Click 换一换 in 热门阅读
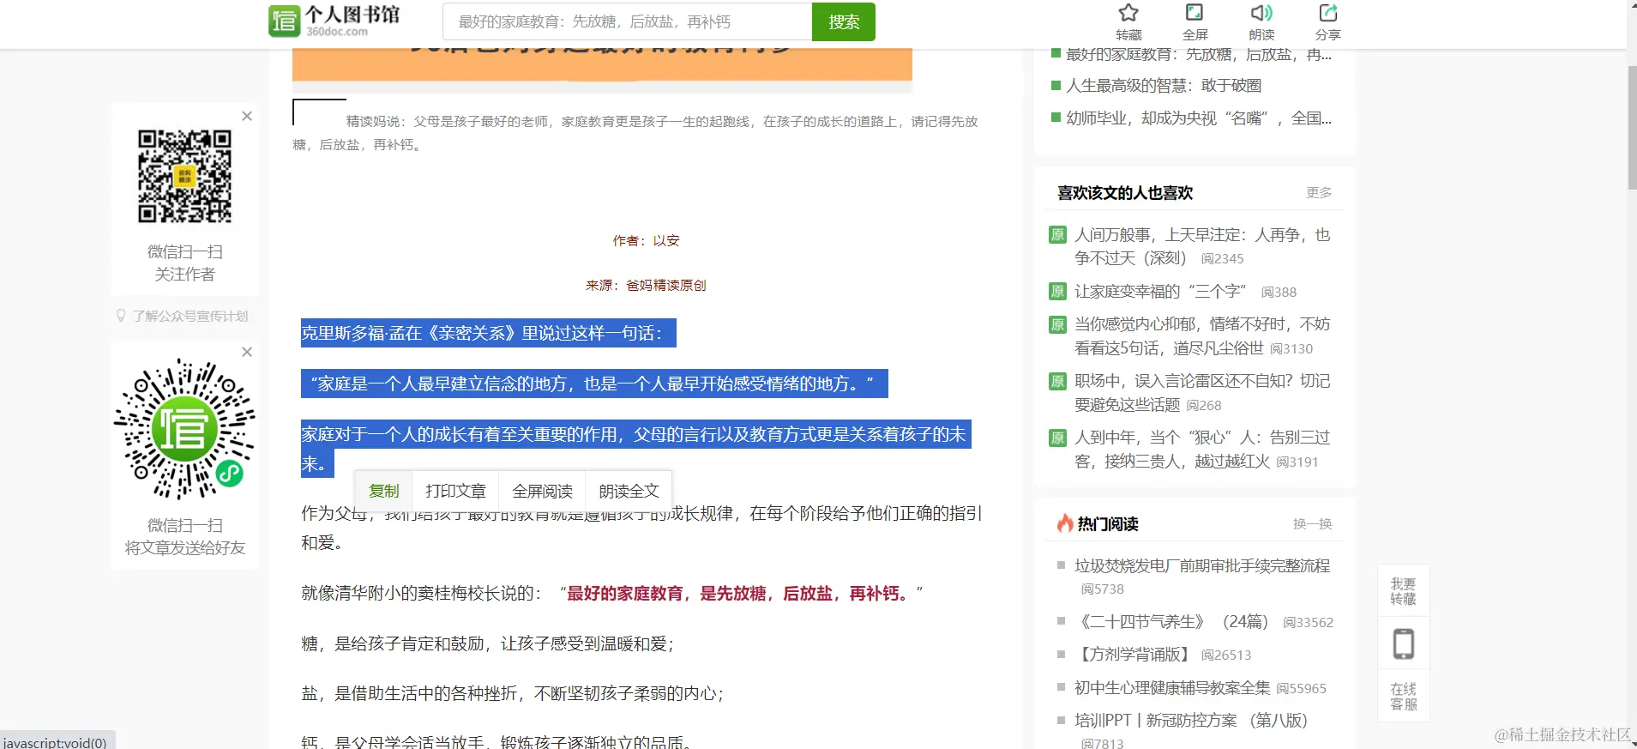This screenshot has height=749, width=1637. [1312, 523]
